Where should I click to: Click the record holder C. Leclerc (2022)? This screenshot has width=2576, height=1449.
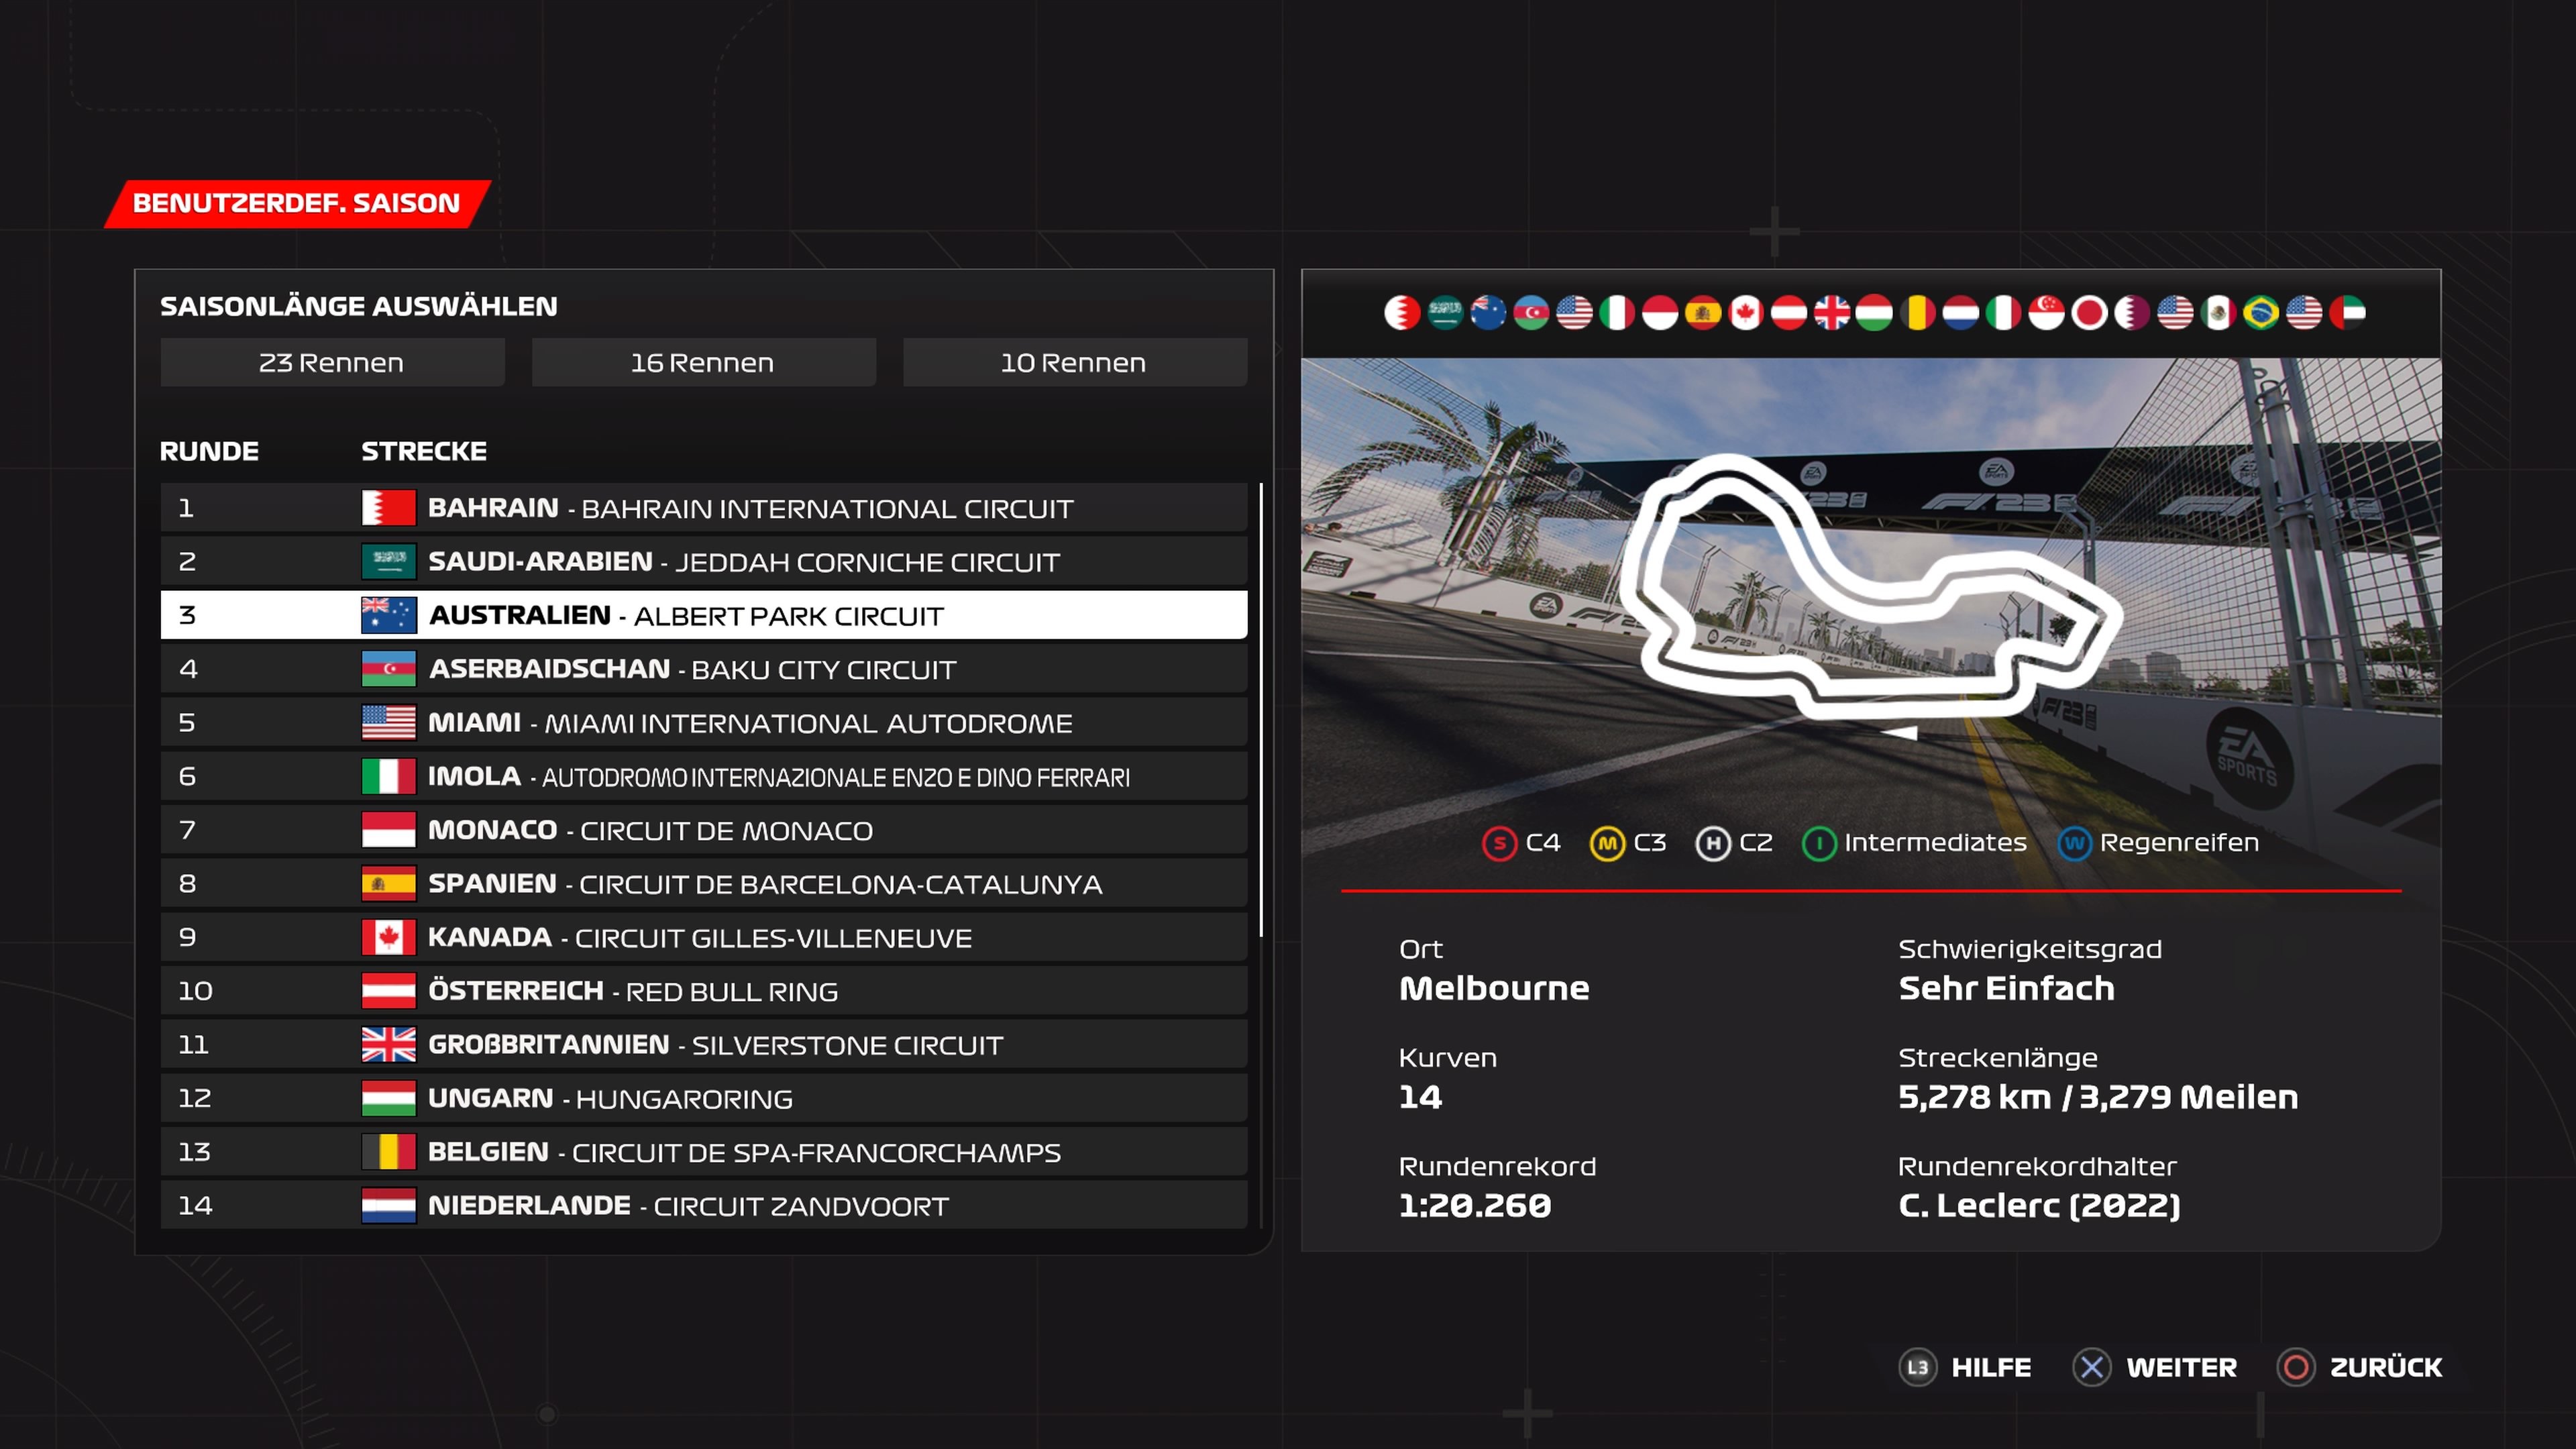tap(2039, 1206)
